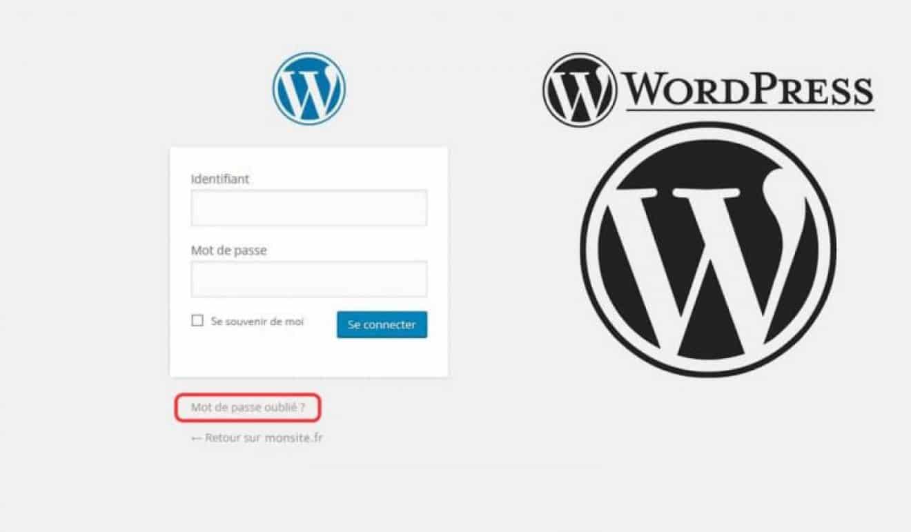The image size is (911, 532).
Task: Click small black WordPress logo beside wordmark
Action: 579,90
